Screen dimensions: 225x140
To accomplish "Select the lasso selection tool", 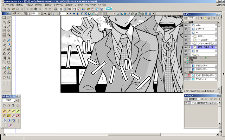I will [9, 18].
